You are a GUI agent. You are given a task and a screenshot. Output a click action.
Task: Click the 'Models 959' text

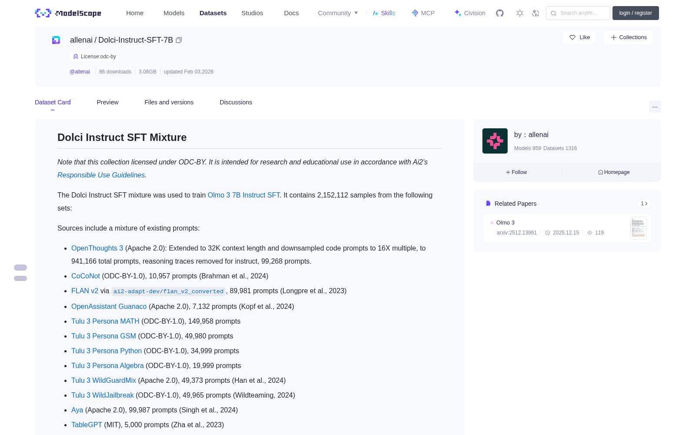[527, 148]
